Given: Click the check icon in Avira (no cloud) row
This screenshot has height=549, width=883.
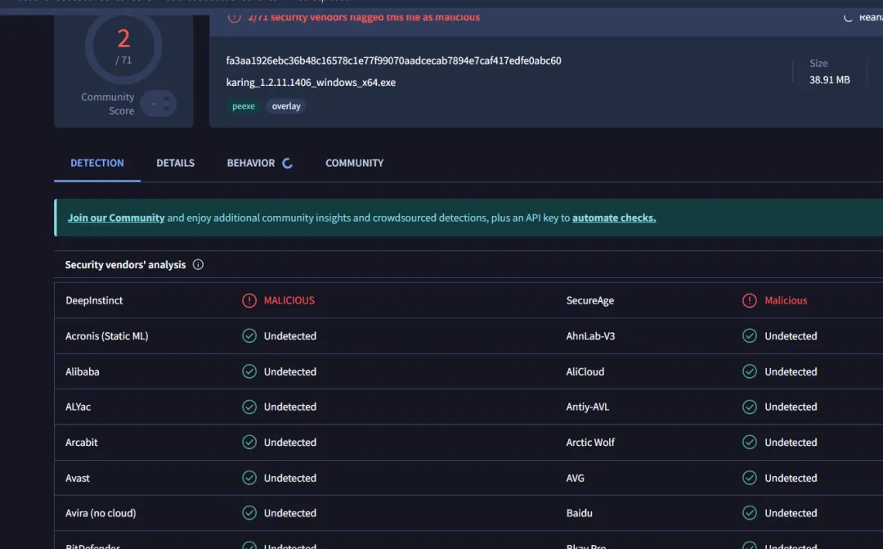Looking at the screenshot, I should click(249, 513).
